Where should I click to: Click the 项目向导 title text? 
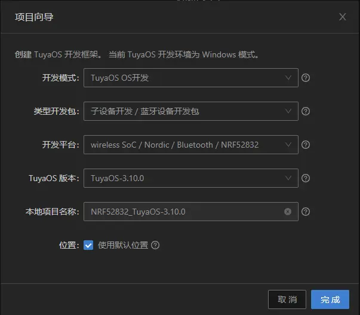[x=34, y=17]
